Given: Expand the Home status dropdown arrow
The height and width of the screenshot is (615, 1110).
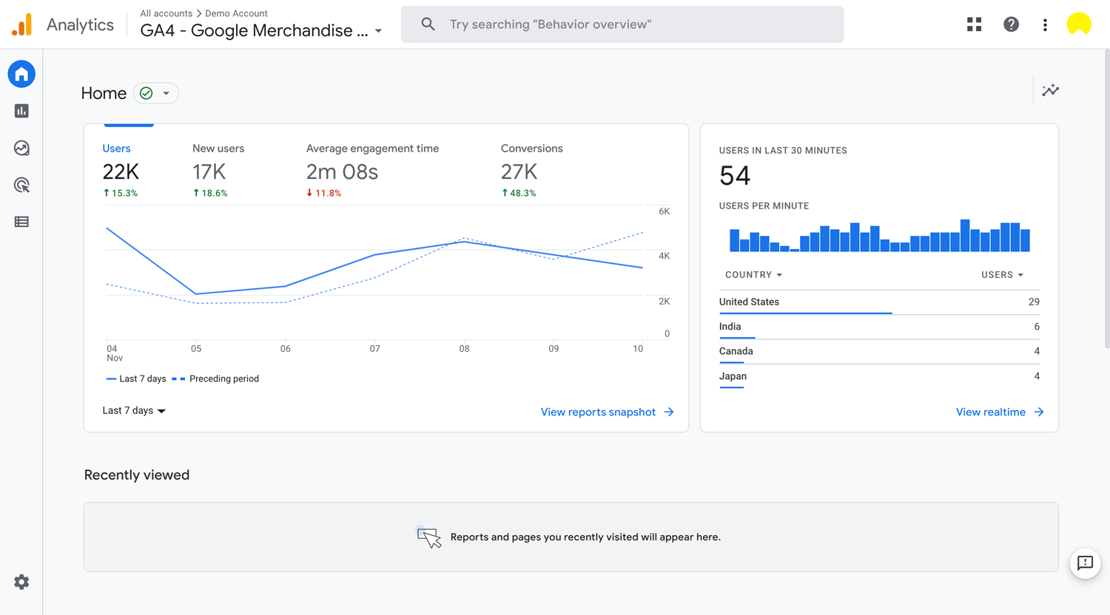Looking at the screenshot, I should (x=166, y=93).
